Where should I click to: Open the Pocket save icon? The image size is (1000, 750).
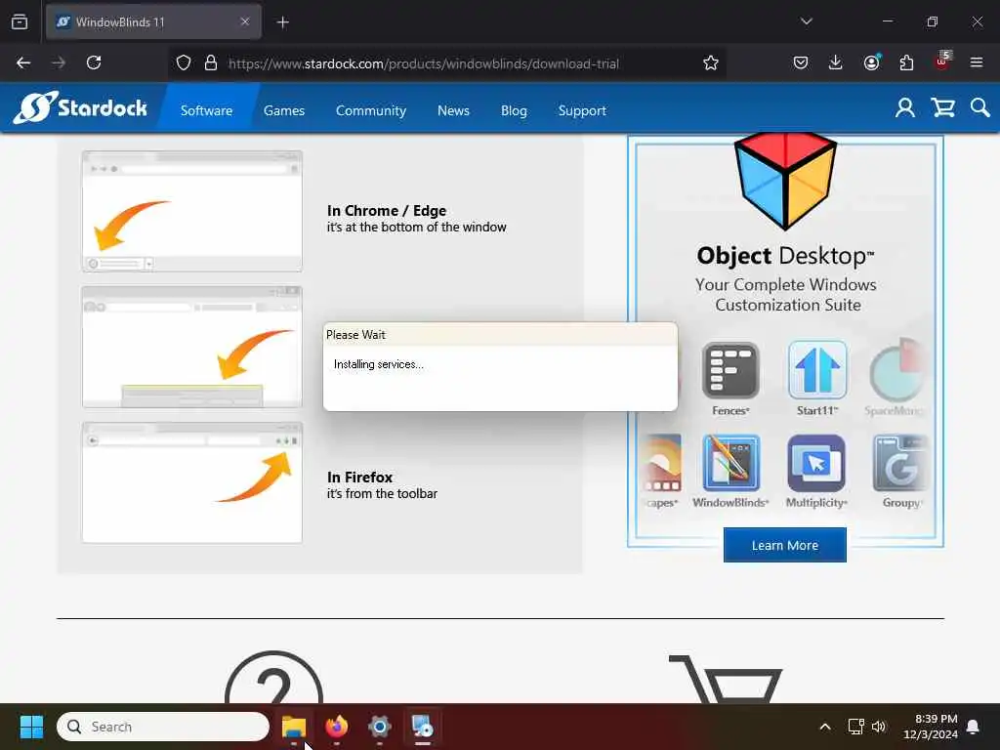801,62
